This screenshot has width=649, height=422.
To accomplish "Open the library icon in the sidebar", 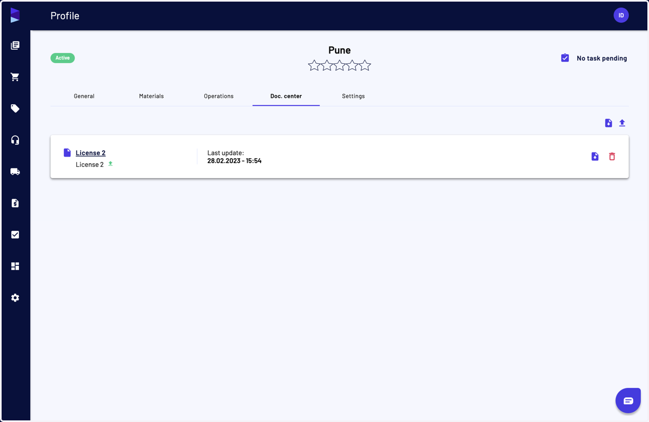I will [15, 45].
